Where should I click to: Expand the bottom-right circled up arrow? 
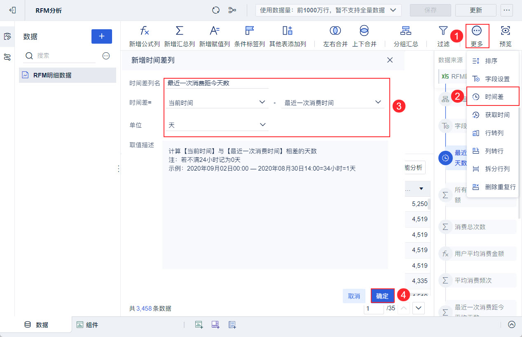pyautogui.click(x=512, y=324)
